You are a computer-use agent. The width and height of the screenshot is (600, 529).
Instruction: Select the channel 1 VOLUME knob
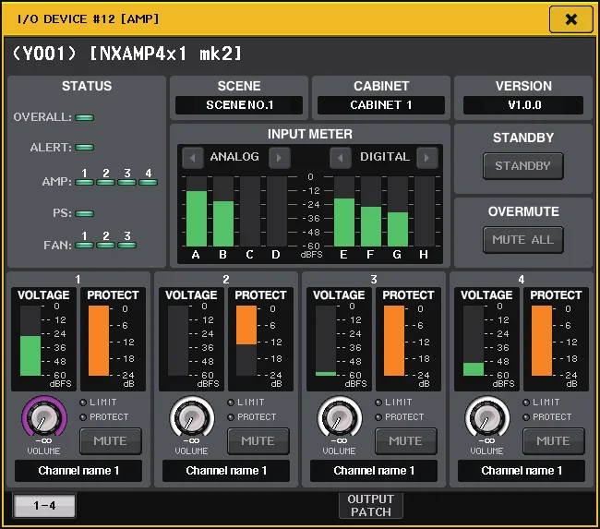tap(44, 417)
